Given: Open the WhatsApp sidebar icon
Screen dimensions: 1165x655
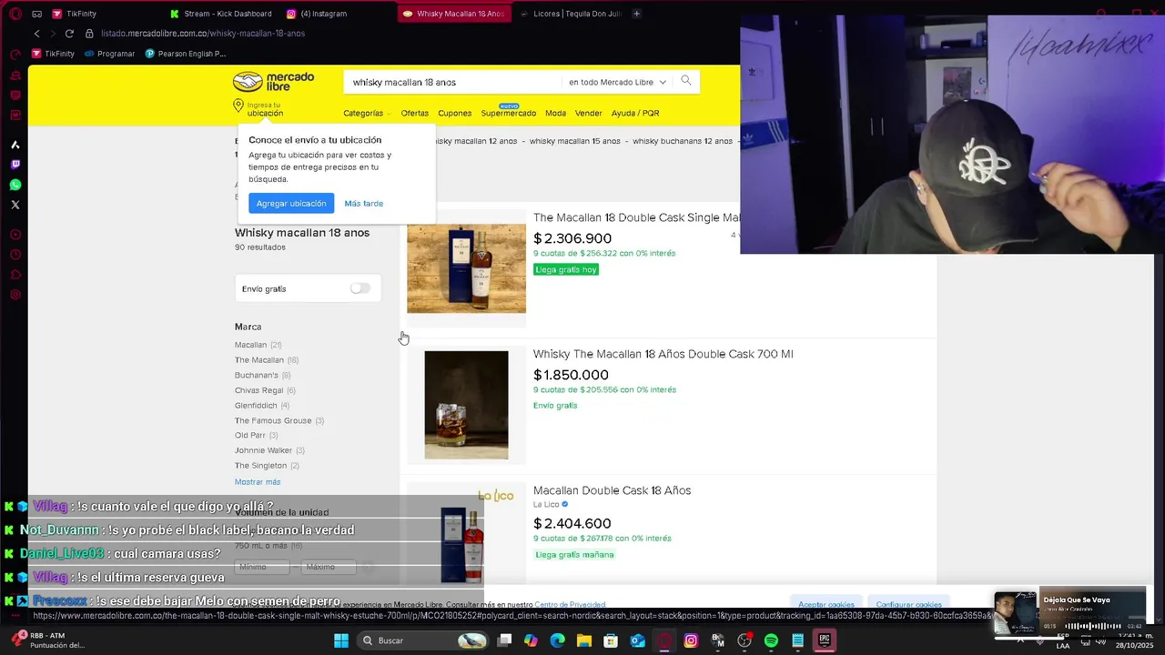Looking at the screenshot, I should pyautogui.click(x=15, y=185).
